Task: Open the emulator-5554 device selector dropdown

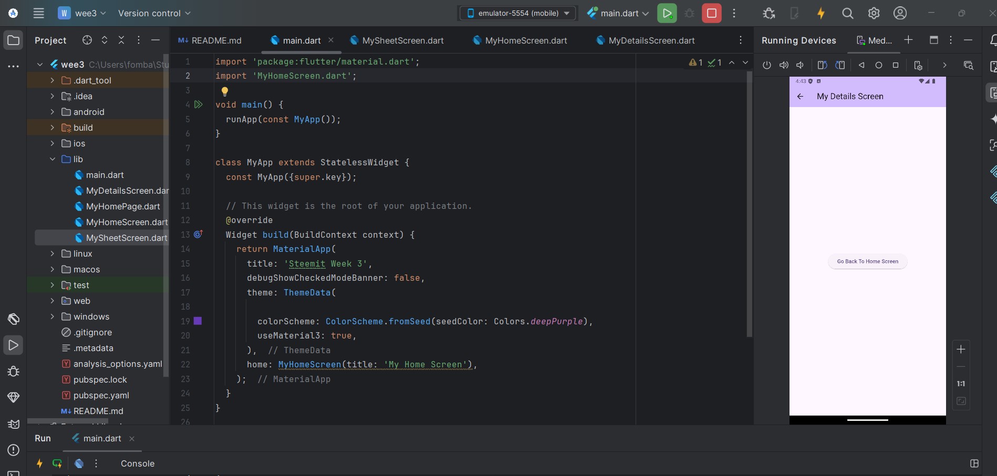Action: click(518, 13)
